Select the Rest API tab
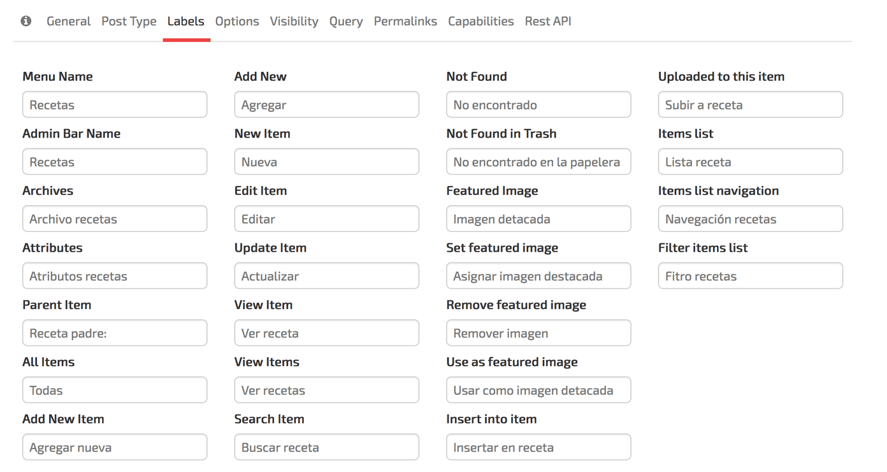887x472 pixels. click(x=548, y=21)
